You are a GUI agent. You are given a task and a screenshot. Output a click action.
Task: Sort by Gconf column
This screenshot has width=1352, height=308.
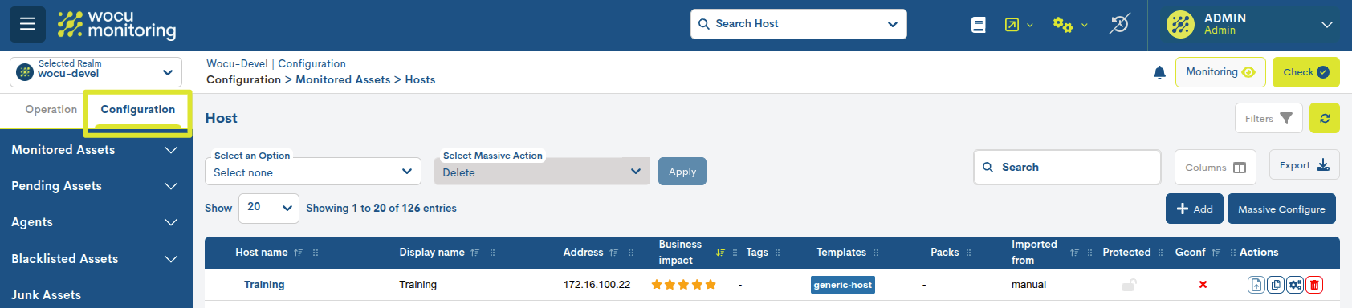(1216, 253)
